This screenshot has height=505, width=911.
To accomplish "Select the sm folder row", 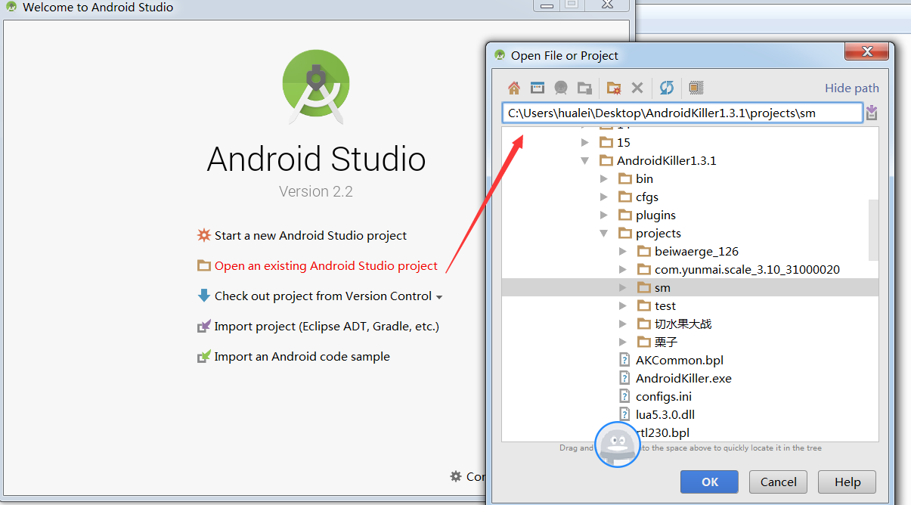I will click(x=690, y=287).
